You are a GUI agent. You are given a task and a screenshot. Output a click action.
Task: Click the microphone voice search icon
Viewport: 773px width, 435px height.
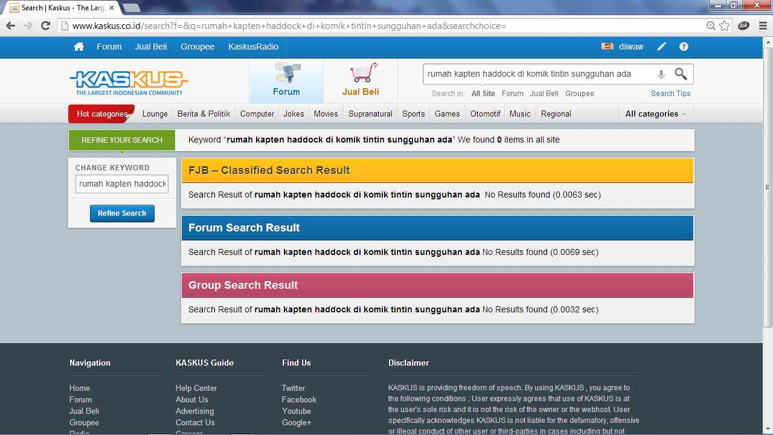[661, 74]
